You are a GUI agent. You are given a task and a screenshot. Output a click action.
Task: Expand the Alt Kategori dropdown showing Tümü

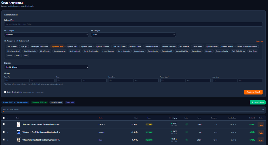click(x=133, y=35)
